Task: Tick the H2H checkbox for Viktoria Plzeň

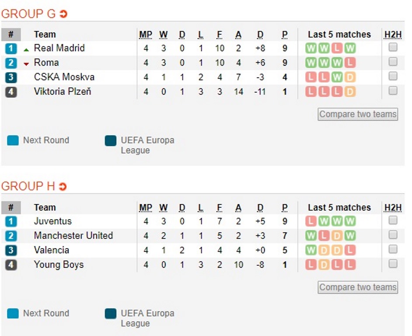Action: pyautogui.click(x=393, y=91)
